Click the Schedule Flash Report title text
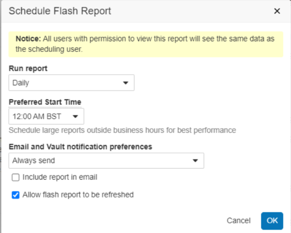Screen dimensions: 291x233 60,11
